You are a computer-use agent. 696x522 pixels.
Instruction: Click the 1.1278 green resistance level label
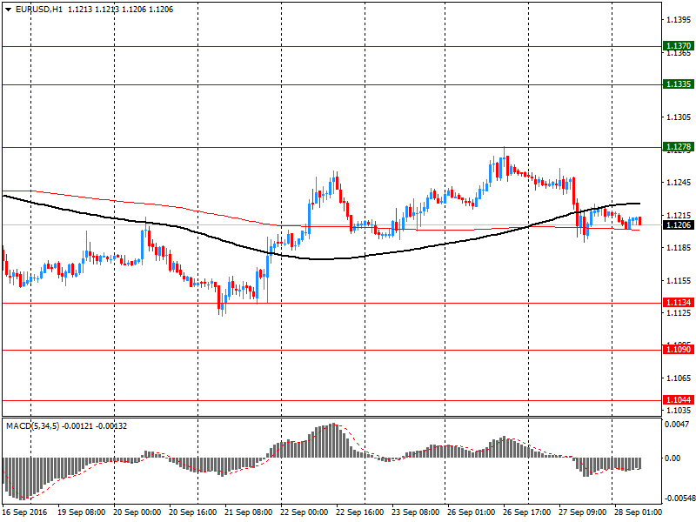click(678, 146)
